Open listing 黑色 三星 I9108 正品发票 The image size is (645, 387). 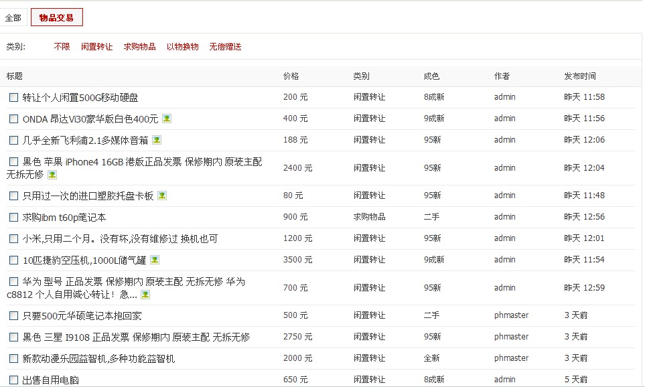point(136,337)
